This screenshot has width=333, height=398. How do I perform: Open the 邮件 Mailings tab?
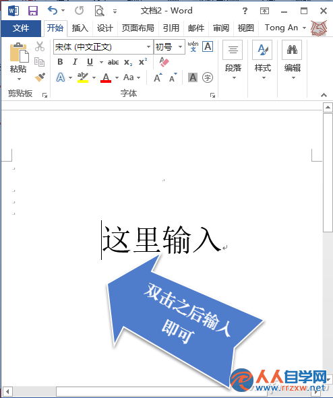coord(196,28)
